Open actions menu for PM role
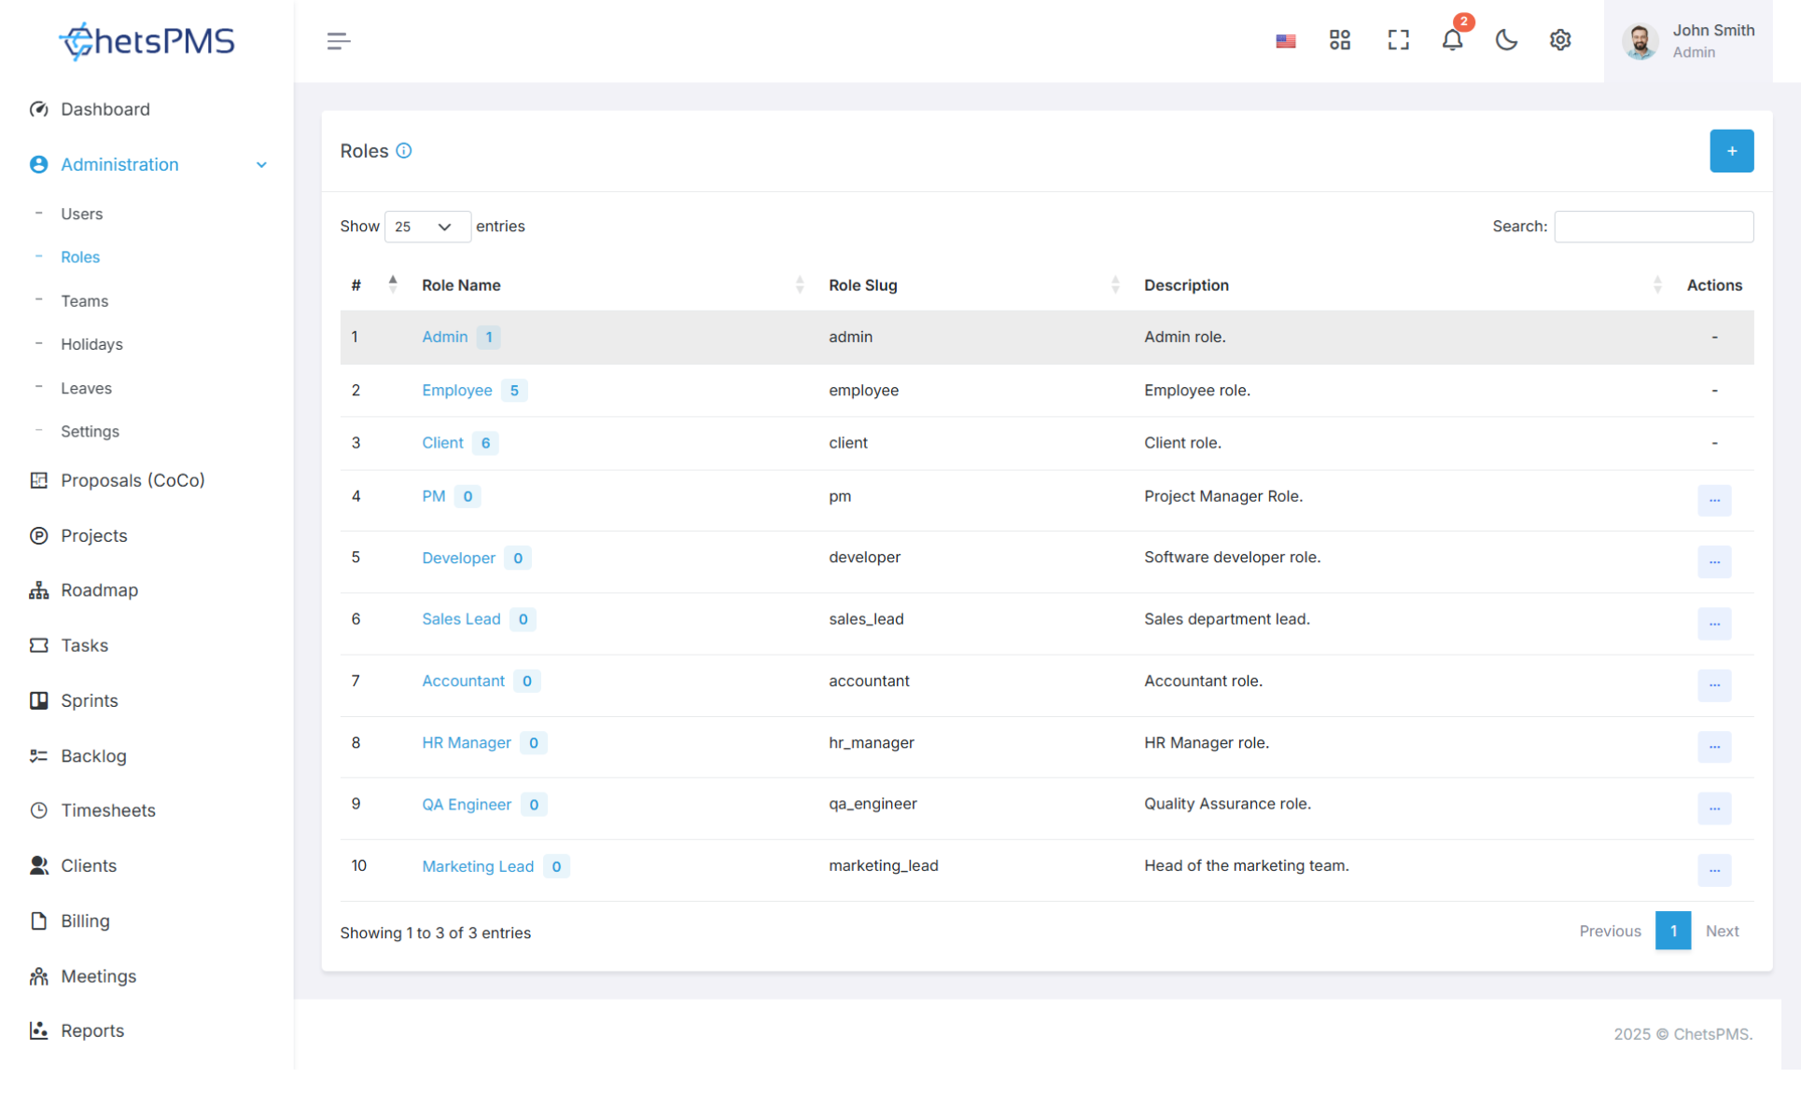 point(1714,500)
